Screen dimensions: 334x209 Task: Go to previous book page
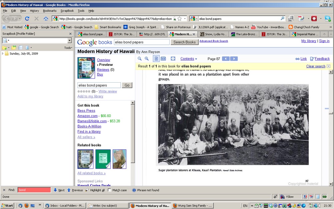click(226, 59)
